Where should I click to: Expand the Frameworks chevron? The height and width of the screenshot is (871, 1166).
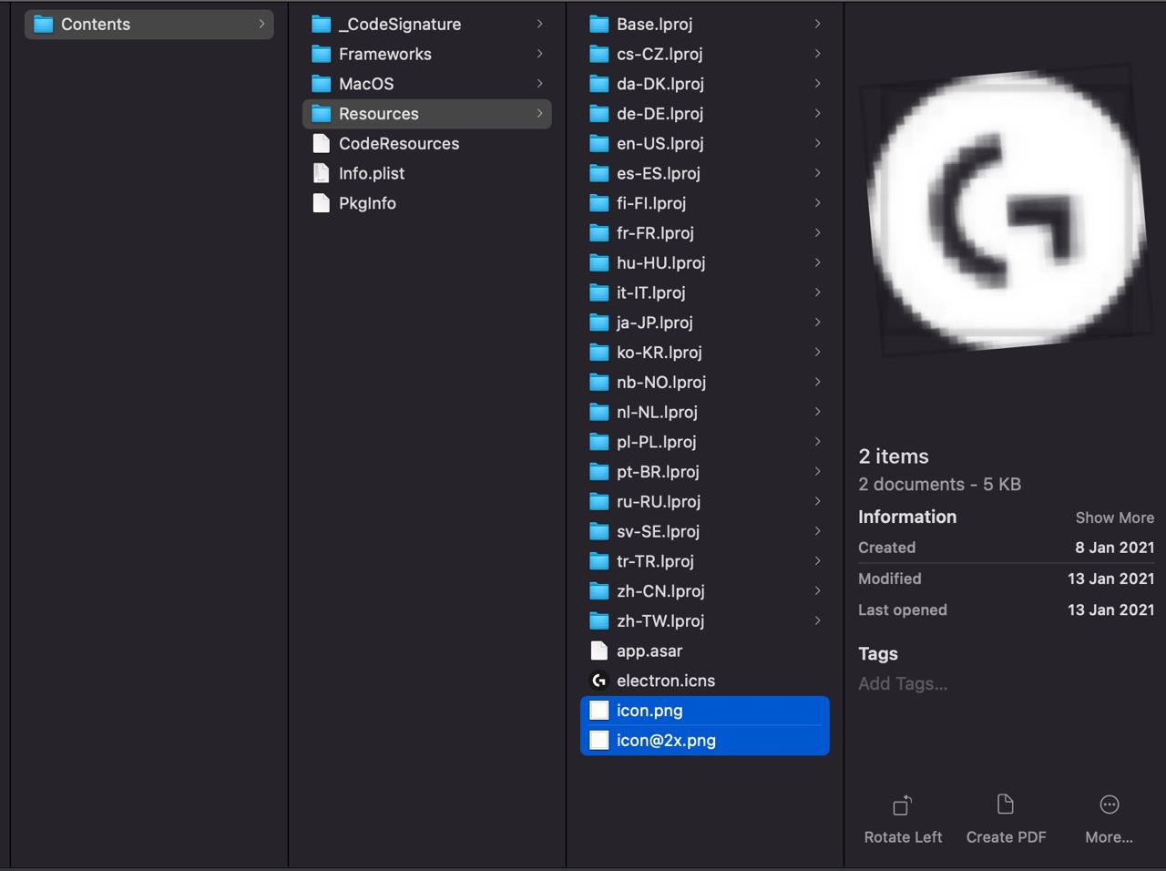539,55
